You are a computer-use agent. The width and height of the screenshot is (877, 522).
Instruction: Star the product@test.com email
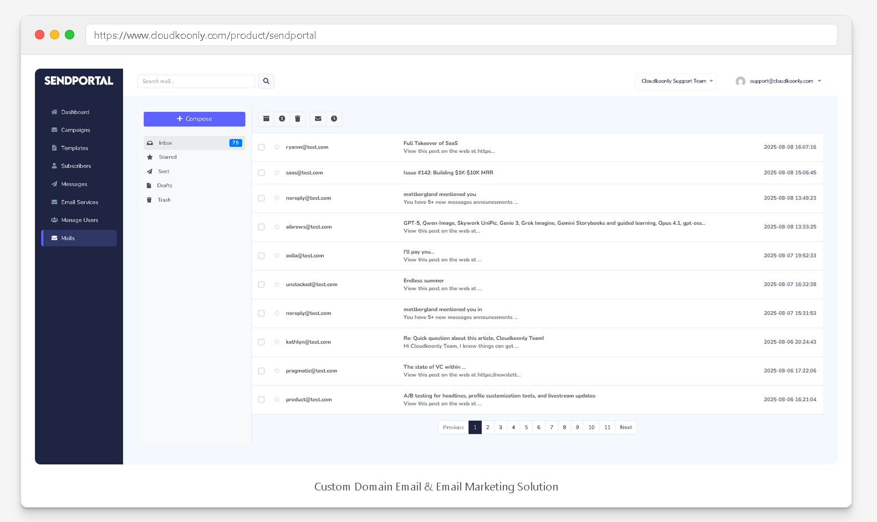277,400
